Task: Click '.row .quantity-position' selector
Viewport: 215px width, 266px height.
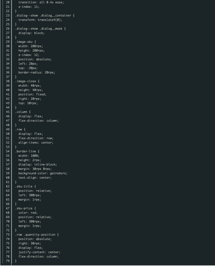Action: 35,235
